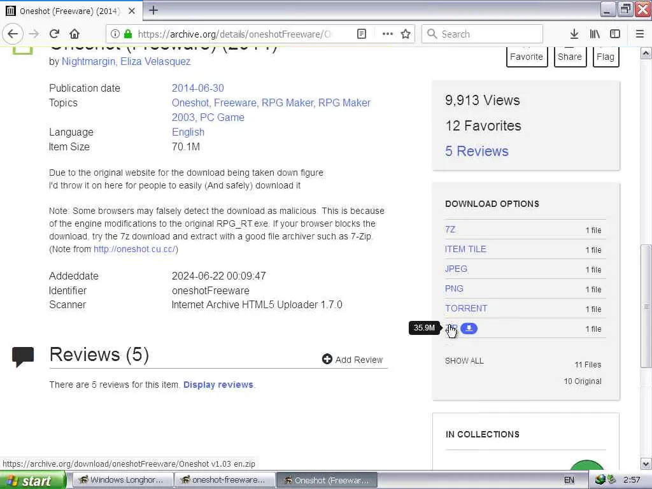Open the English language link
The width and height of the screenshot is (652, 489).
click(188, 132)
